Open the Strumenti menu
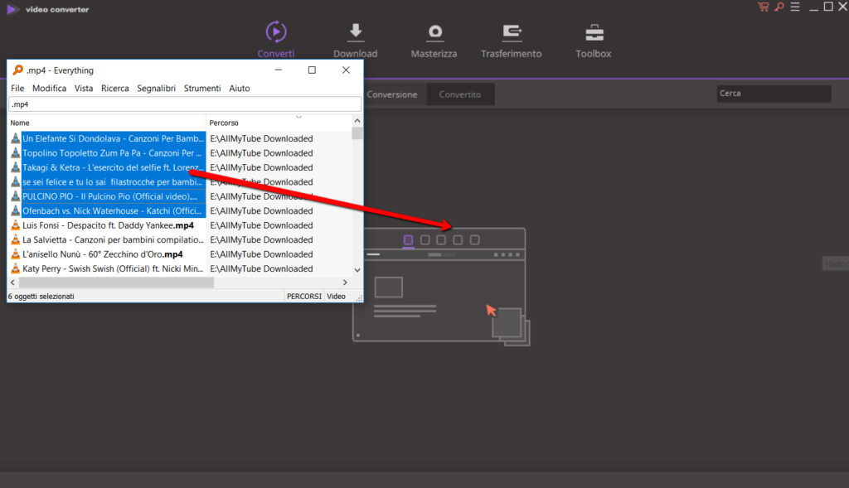 click(x=202, y=88)
